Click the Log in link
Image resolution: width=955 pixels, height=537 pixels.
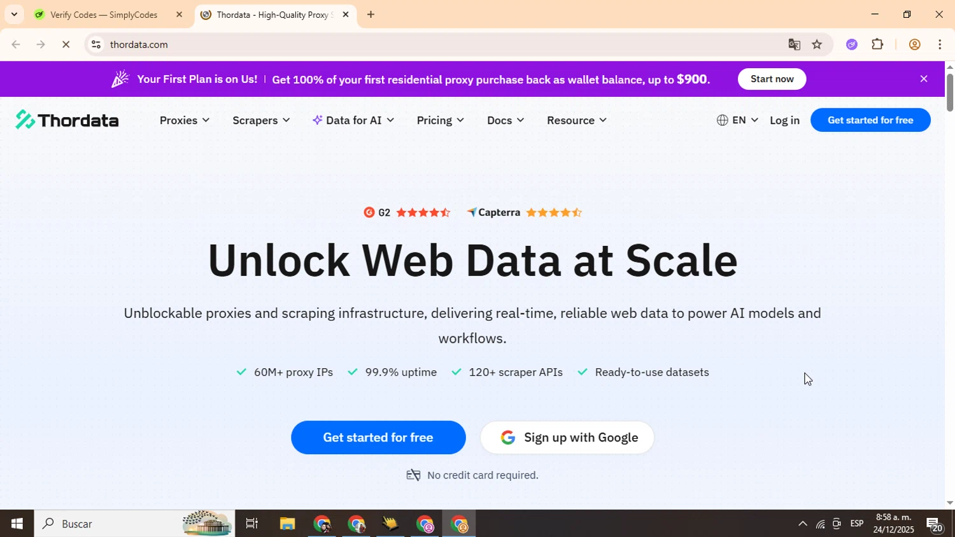click(784, 120)
